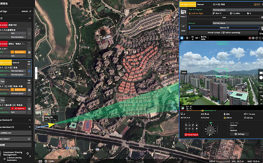
Task: Open the Battery overheating warning badge
Action: (18, 90)
